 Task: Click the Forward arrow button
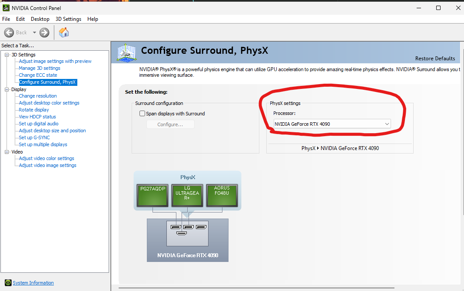[x=44, y=33]
